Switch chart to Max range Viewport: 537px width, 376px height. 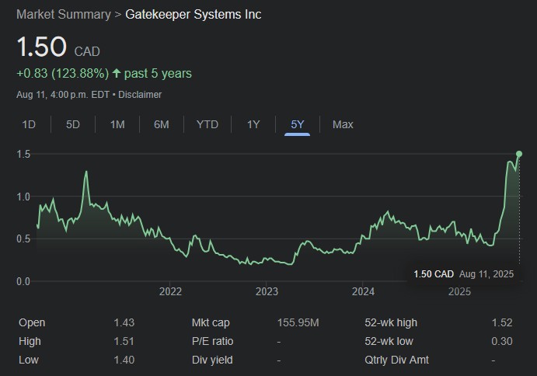coord(343,124)
